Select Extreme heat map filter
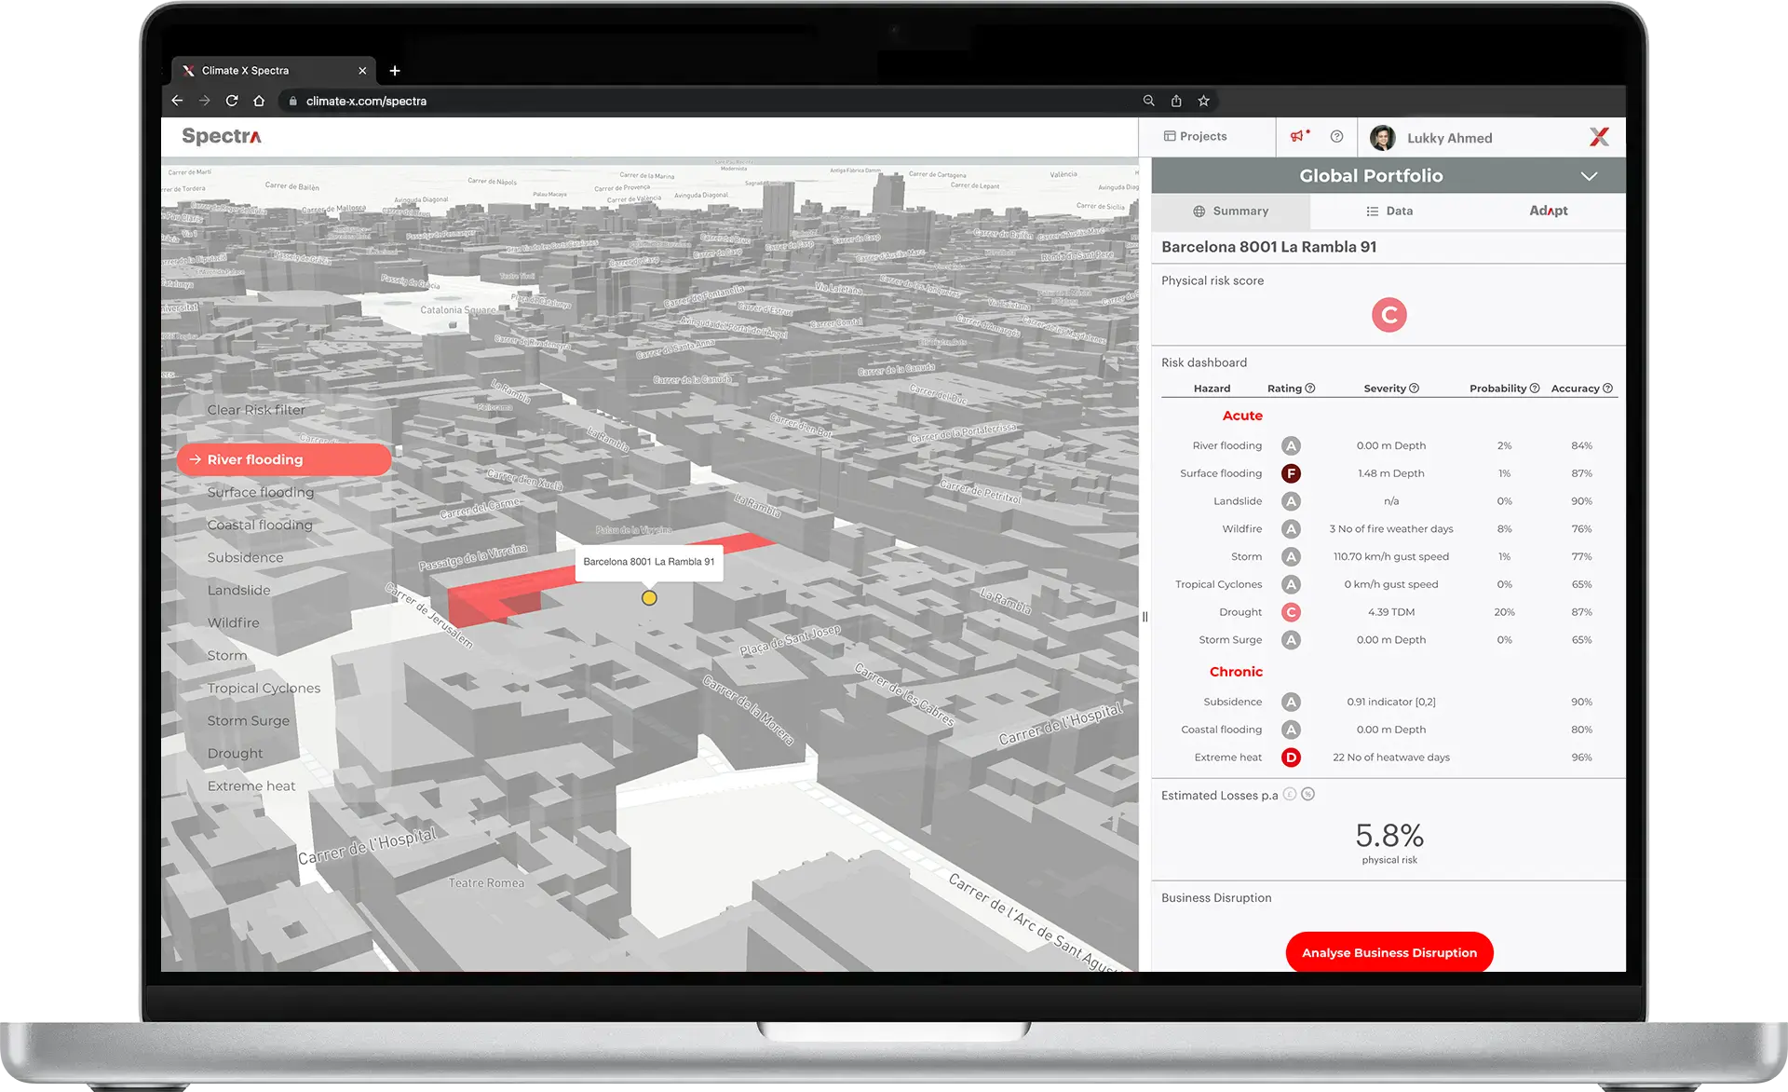 click(251, 786)
